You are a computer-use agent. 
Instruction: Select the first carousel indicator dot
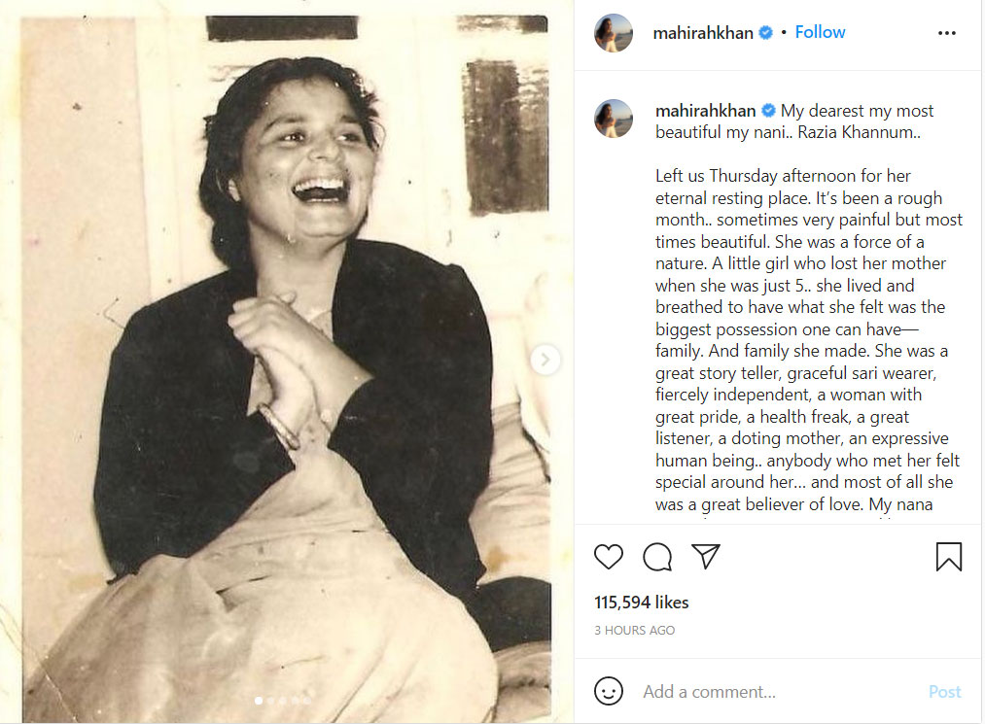point(259,700)
